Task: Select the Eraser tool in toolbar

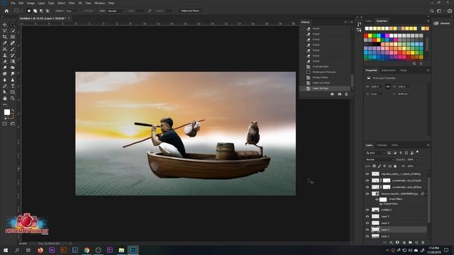Action: (5, 62)
